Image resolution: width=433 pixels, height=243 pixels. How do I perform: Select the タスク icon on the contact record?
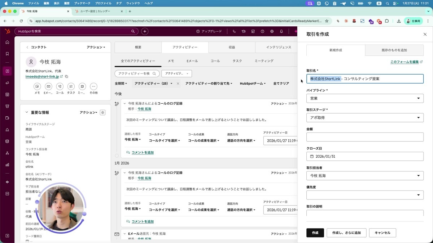(x=71, y=86)
